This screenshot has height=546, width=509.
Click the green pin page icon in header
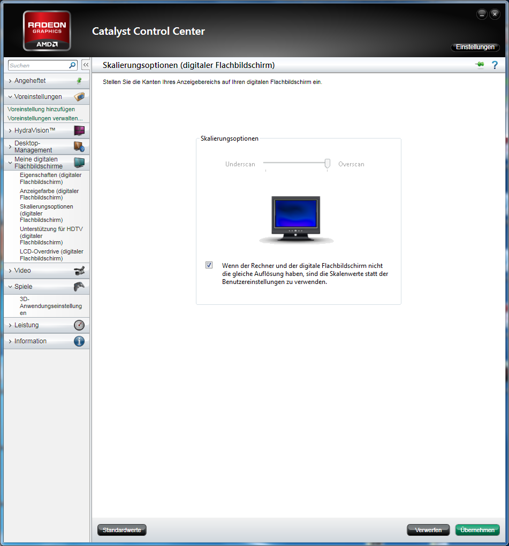point(479,65)
